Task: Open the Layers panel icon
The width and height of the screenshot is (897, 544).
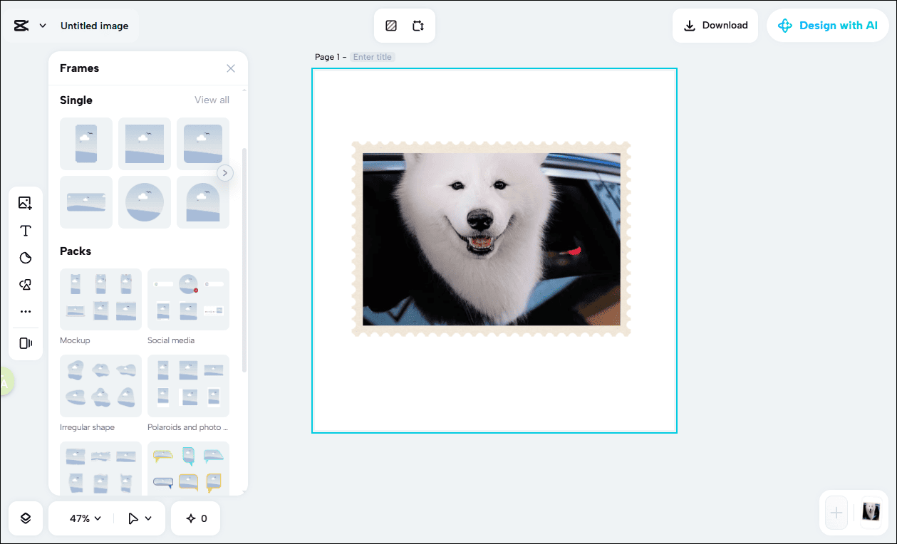Action: point(25,518)
